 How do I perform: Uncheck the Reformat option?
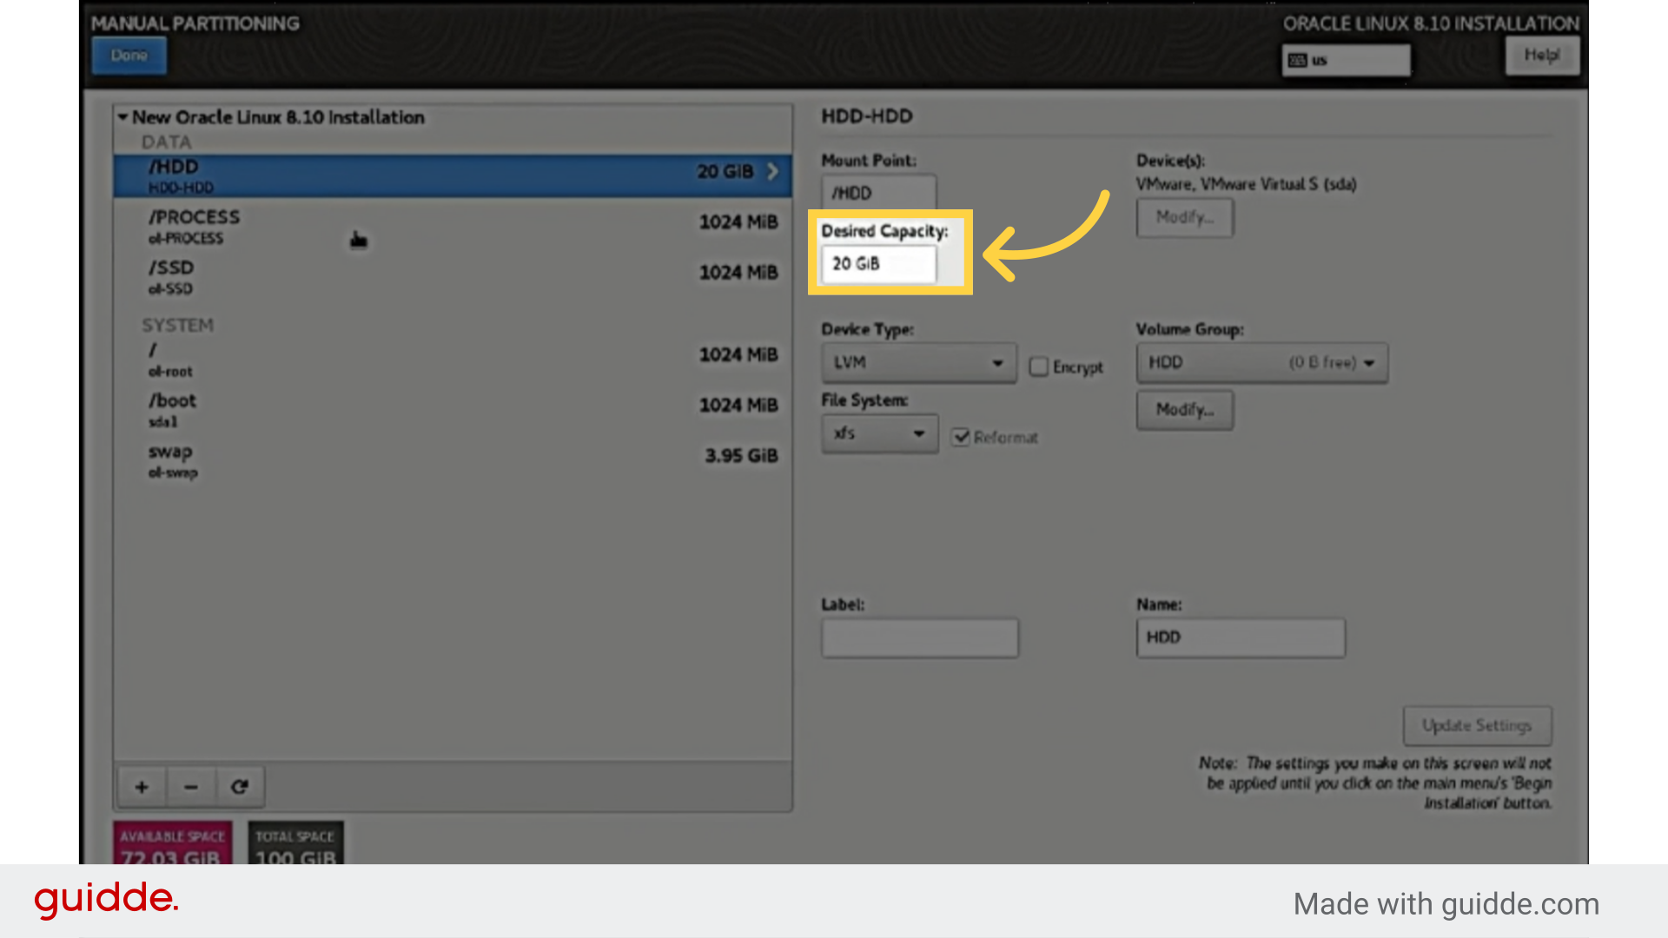pos(961,437)
